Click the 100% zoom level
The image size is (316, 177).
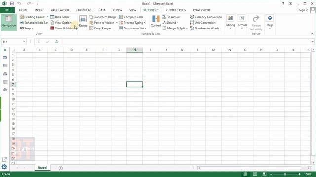(x=308, y=174)
